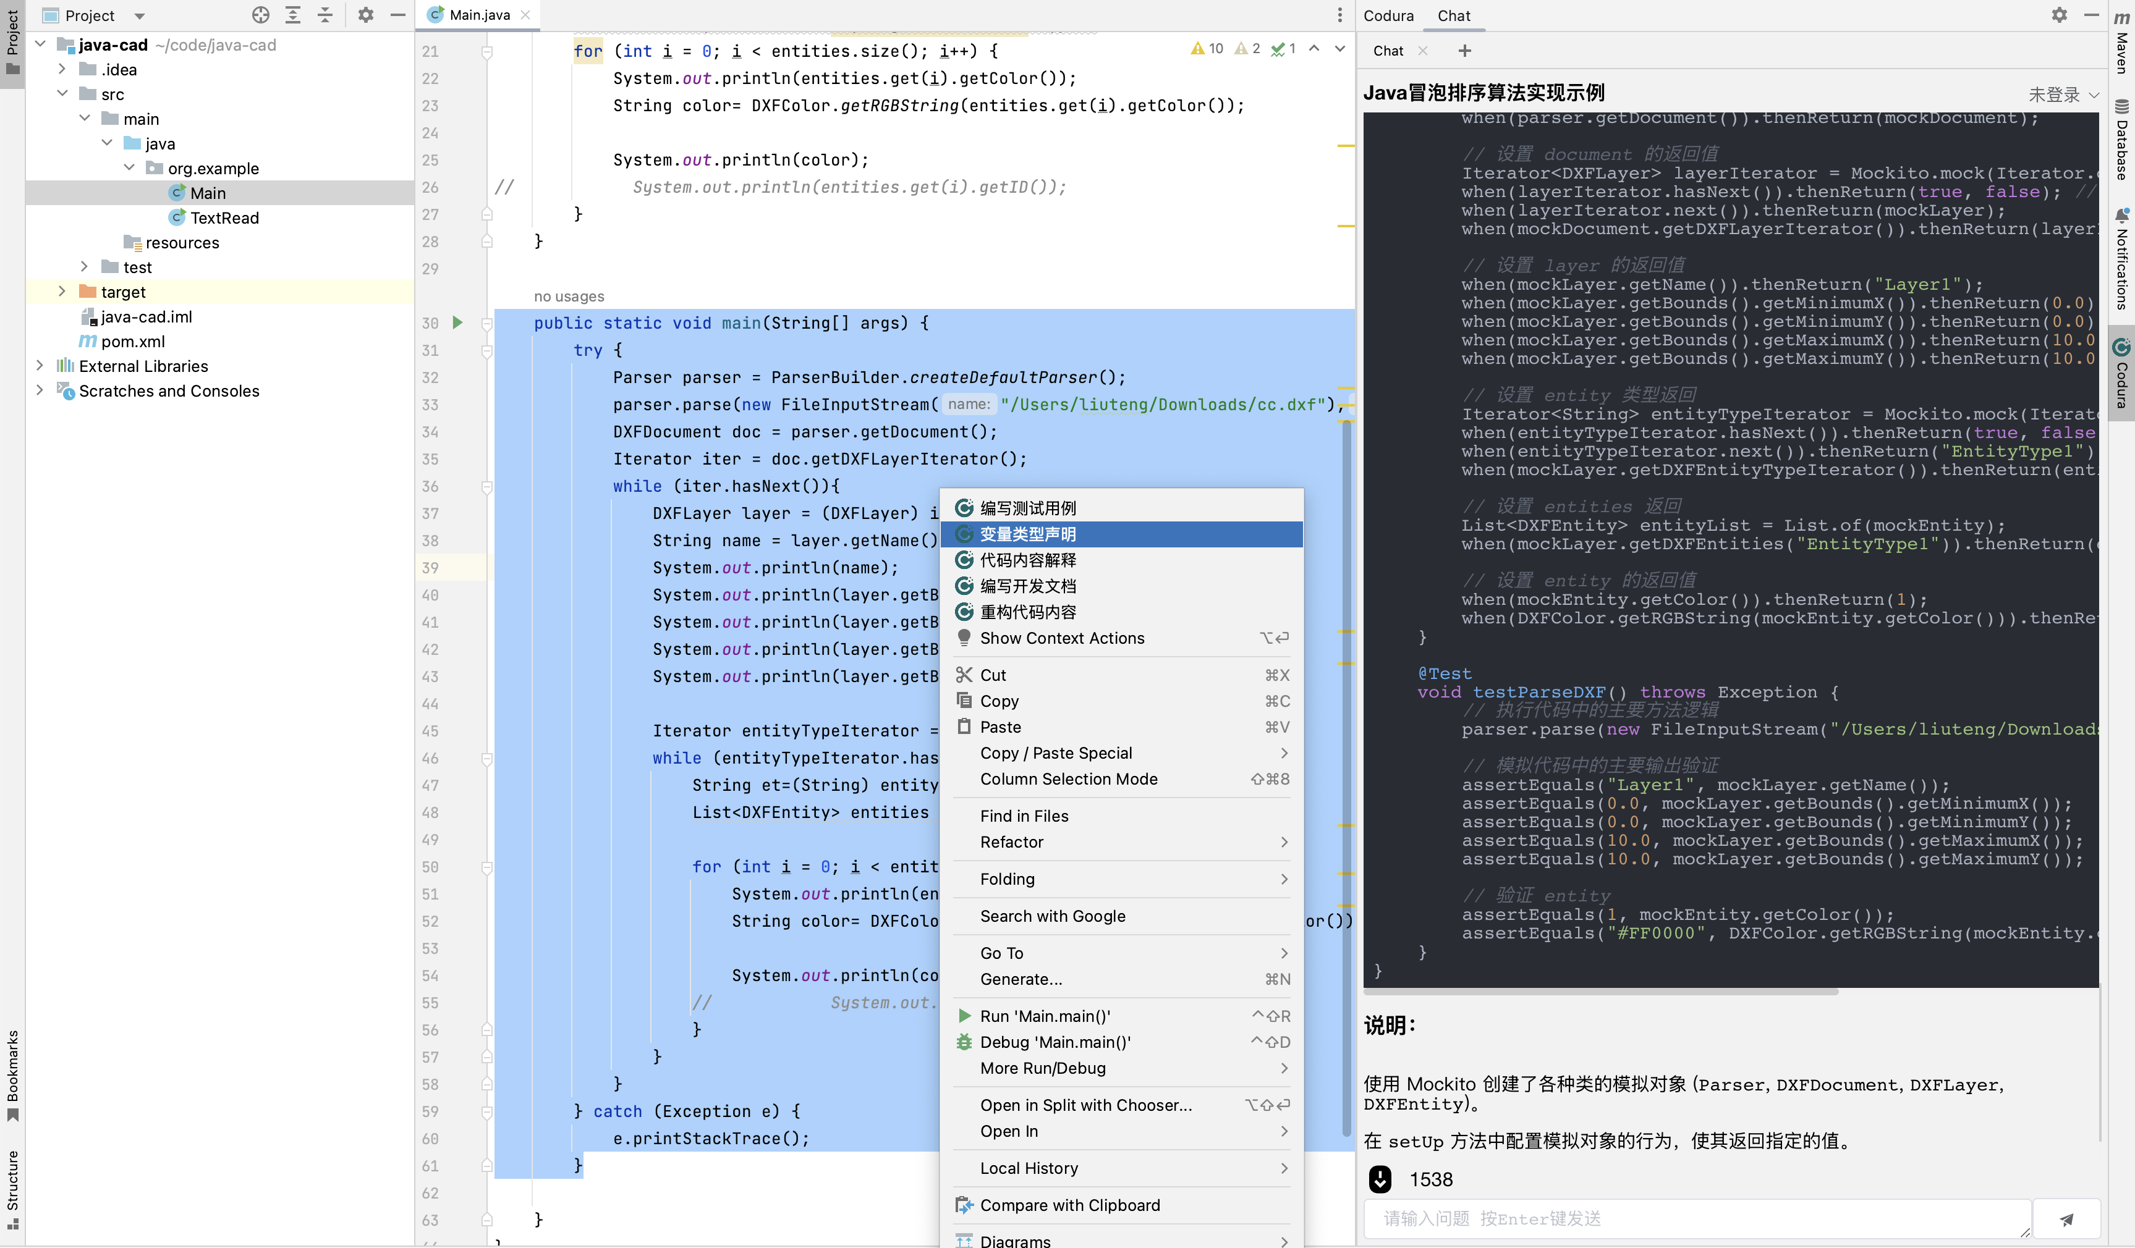Viewport: 2135px width, 1248px height.
Task: Select pom.xml in project tree
Action: pyautogui.click(x=132, y=341)
